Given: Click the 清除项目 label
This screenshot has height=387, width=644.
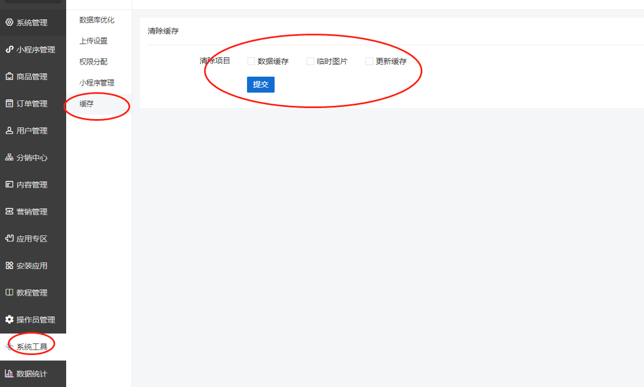Looking at the screenshot, I should tap(215, 61).
